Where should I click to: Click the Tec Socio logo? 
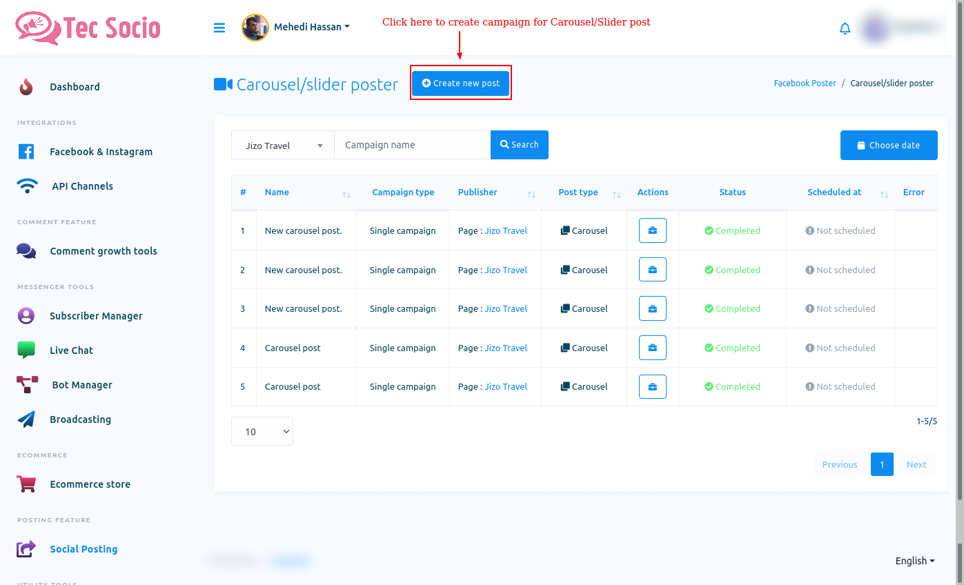tap(88, 28)
